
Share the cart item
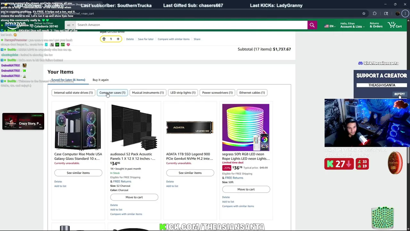[x=197, y=39]
